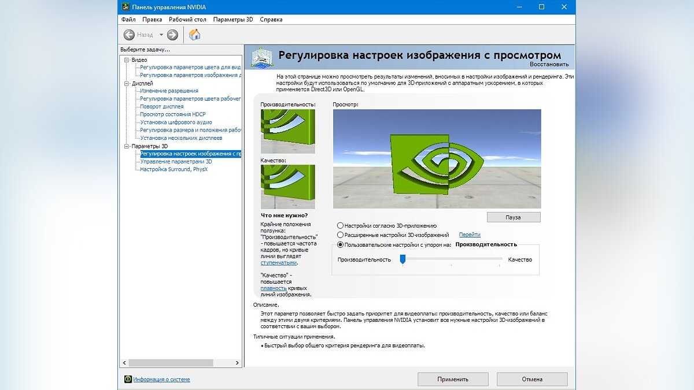
Task: Click the Forward arrow toolbar icon
Action: tap(172, 35)
